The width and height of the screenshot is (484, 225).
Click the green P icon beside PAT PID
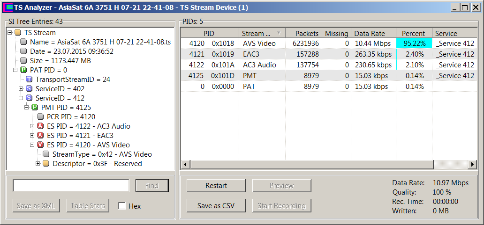[23, 70]
